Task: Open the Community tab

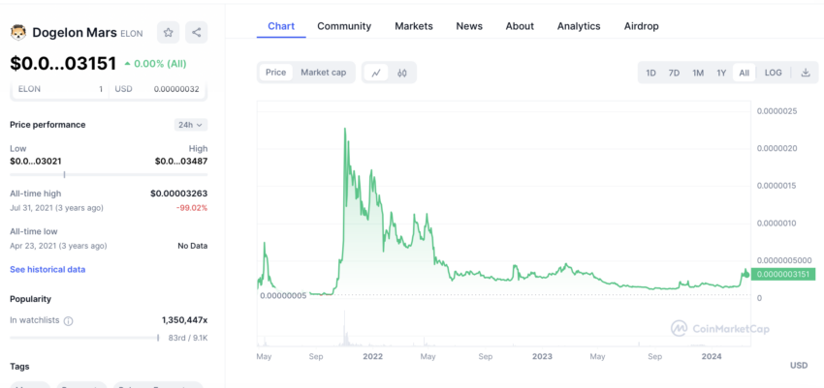Action: (344, 26)
